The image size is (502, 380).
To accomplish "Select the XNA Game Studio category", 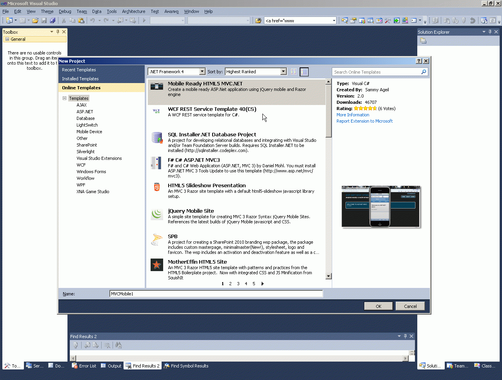I will tap(93, 192).
